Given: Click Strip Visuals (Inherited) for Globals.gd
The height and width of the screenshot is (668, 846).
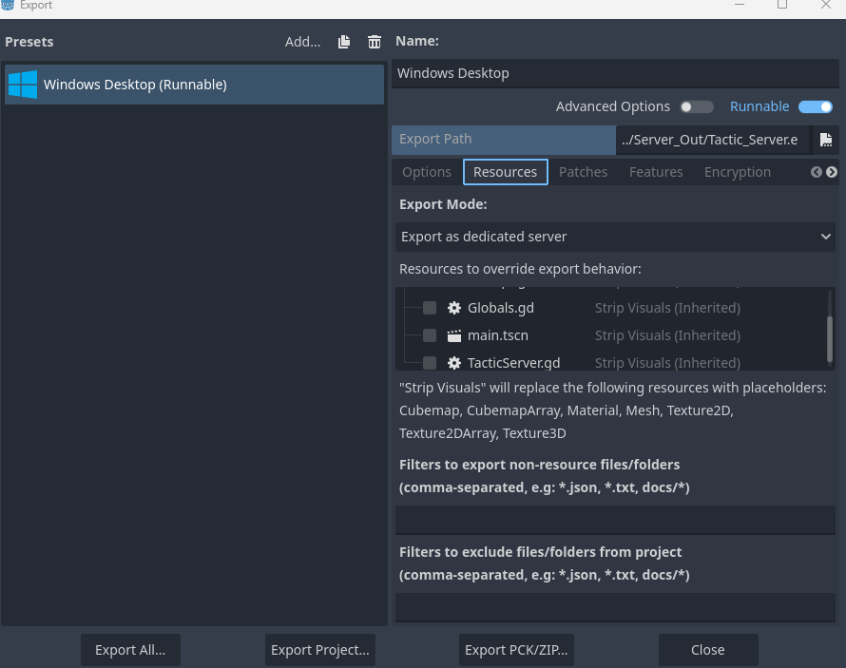Looking at the screenshot, I should click(x=667, y=308).
